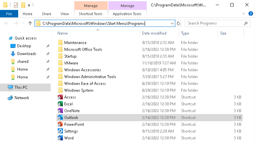
Task: Click the Windows Administrative Tools folder icon
Action: [x=60, y=77]
